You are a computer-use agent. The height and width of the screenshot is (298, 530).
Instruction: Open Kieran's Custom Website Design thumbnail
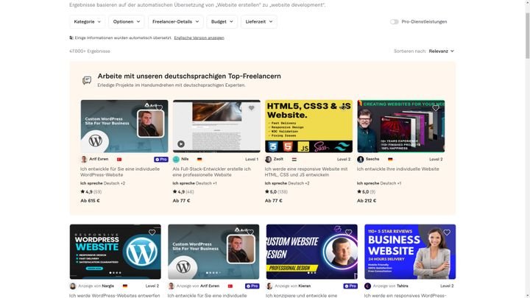click(x=311, y=252)
